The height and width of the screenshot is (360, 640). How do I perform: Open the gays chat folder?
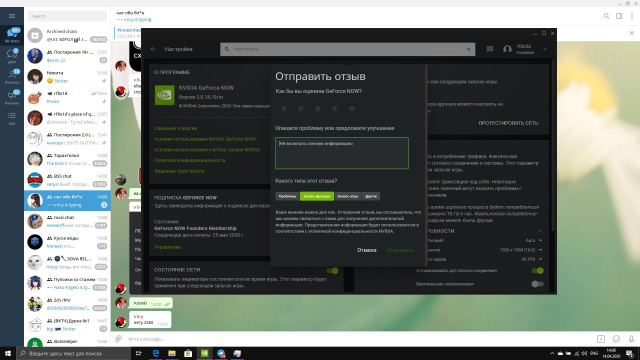tap(12, 55)
